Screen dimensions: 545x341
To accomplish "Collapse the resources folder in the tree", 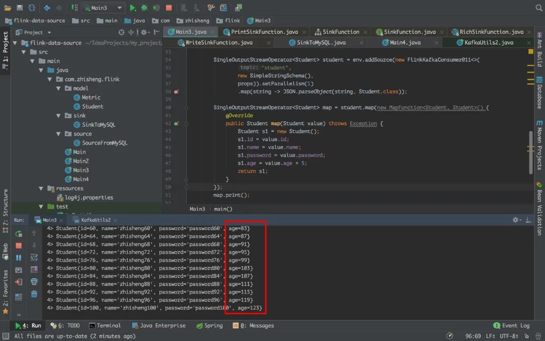I will click(x=41, y=188).
